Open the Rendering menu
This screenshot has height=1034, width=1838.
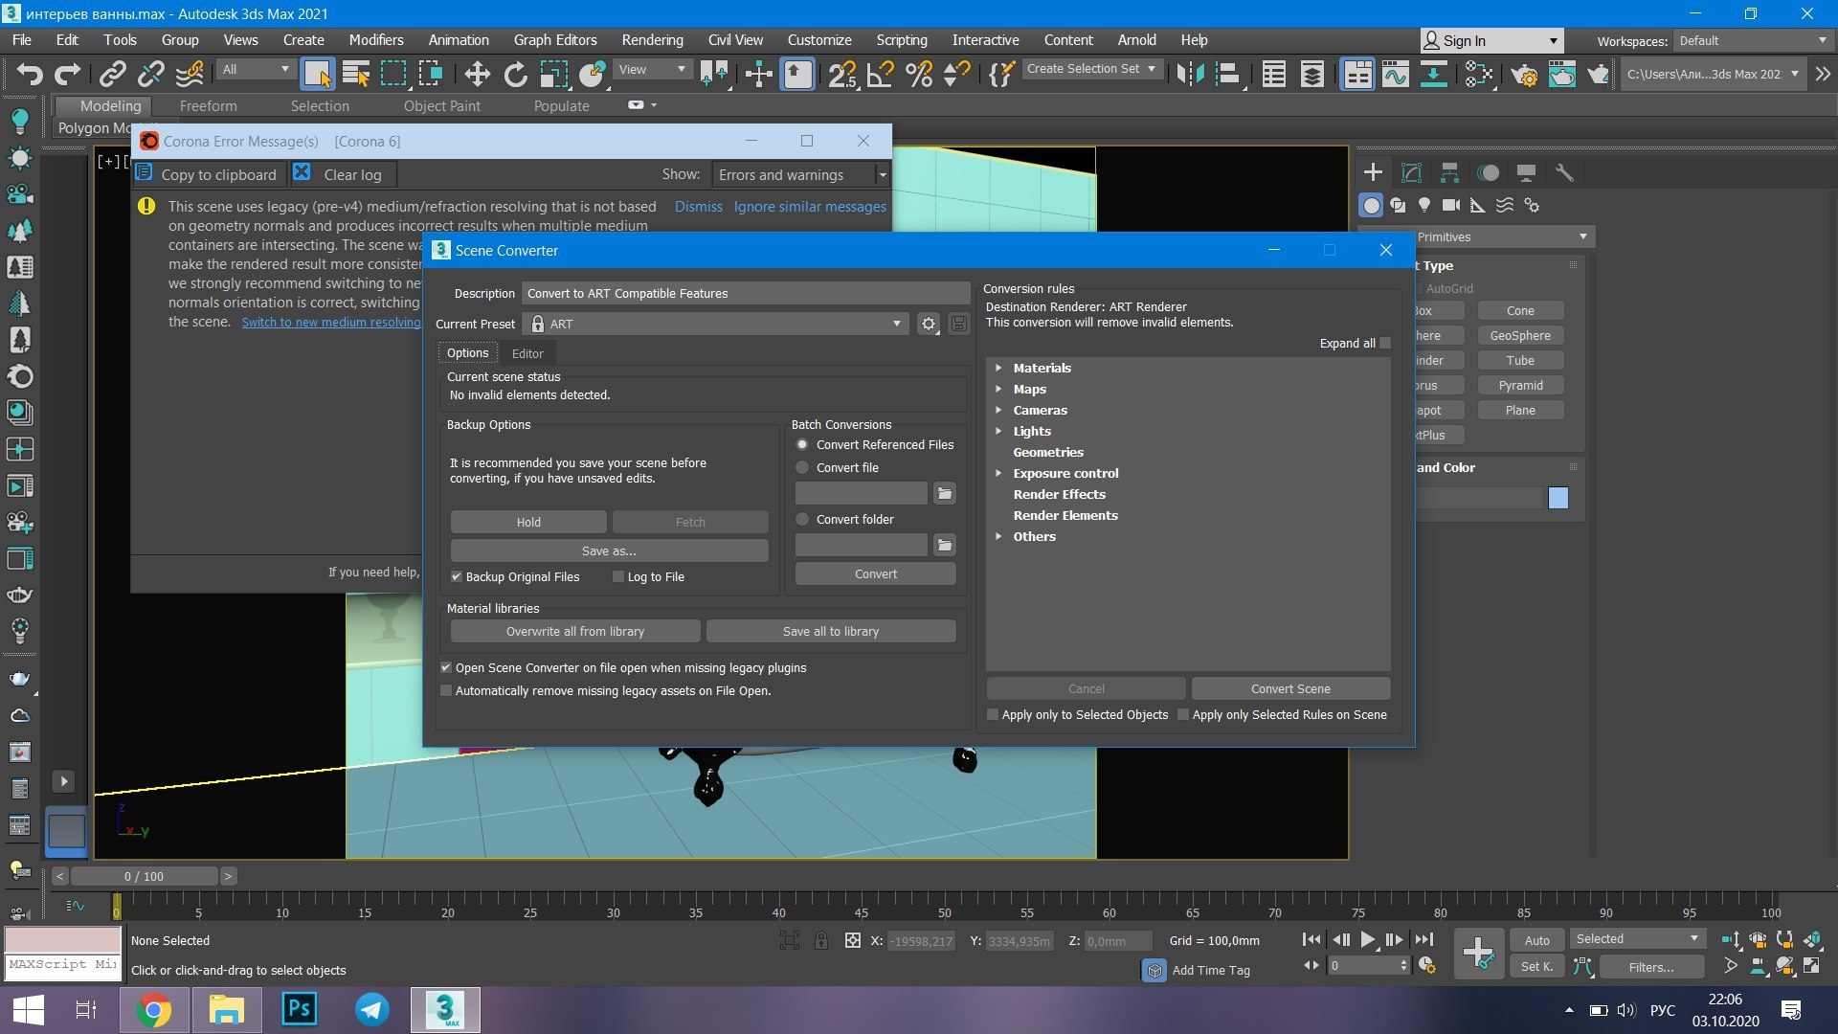pos(652,40)
